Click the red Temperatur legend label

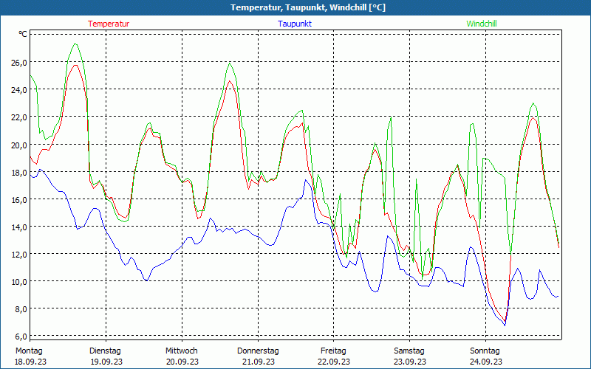pos(109,24)
